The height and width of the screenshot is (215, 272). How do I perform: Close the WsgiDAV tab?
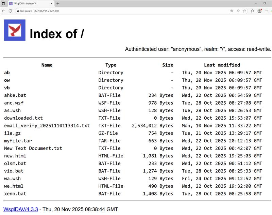click(x=51, y=3)
